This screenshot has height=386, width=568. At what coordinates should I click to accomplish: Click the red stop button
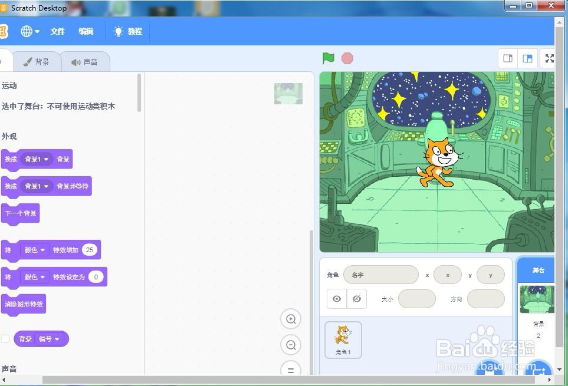coord(347,58)
